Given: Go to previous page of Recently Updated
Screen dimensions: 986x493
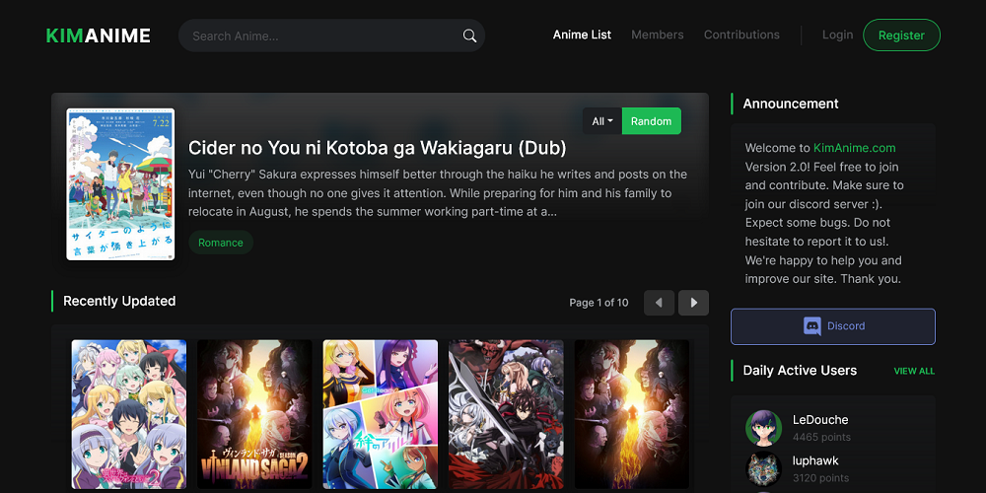Looking at the screenshot, I should pyautogui.click(x=659, y=303).
